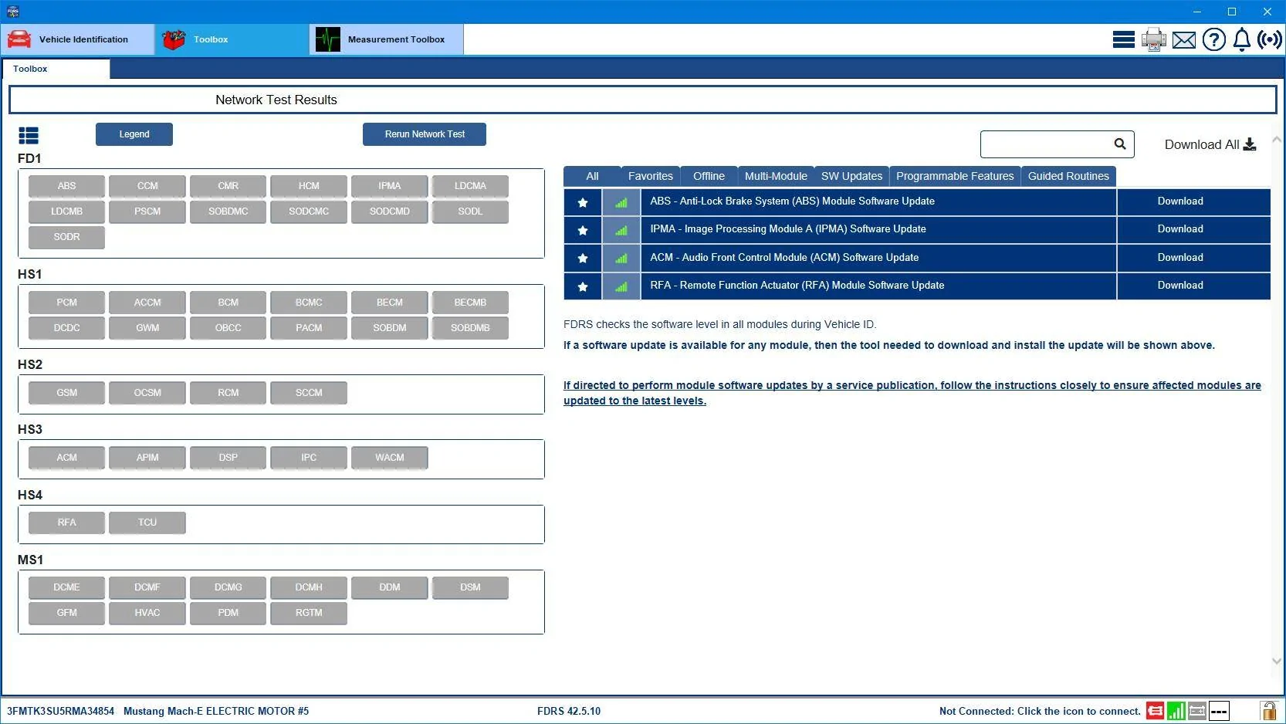Select the HVAC module in MS1
Viewport: 1286px width, 724px height.
(147, 613)
